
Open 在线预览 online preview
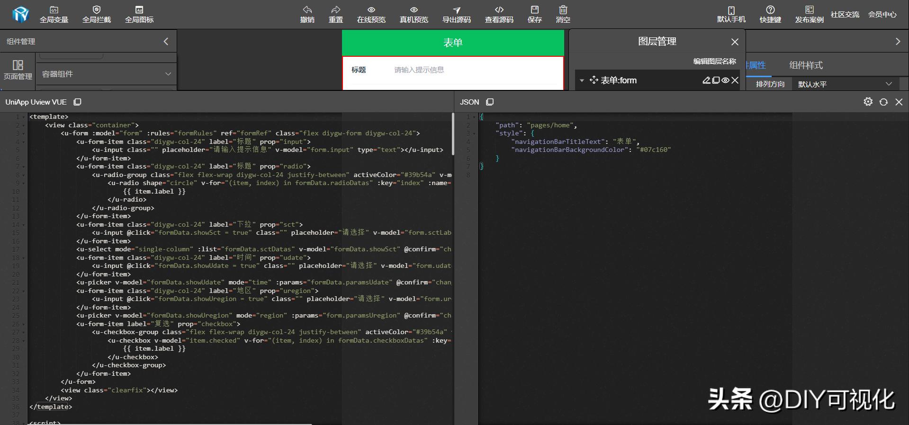(371, 14)
